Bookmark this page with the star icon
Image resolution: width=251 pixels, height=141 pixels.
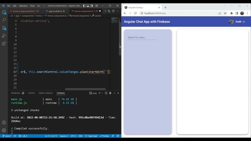point(225,13)
